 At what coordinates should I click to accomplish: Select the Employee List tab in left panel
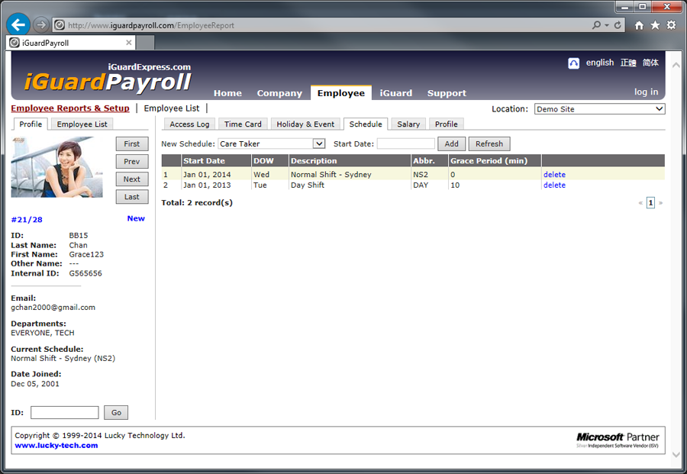click(x=82, y=124)
